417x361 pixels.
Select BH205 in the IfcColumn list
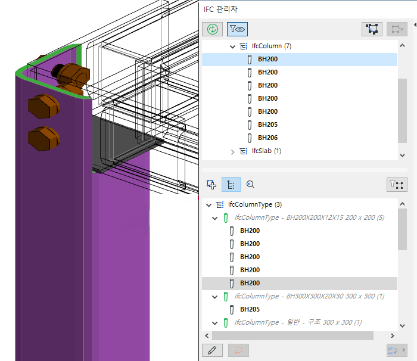click(x=267, y=125)
